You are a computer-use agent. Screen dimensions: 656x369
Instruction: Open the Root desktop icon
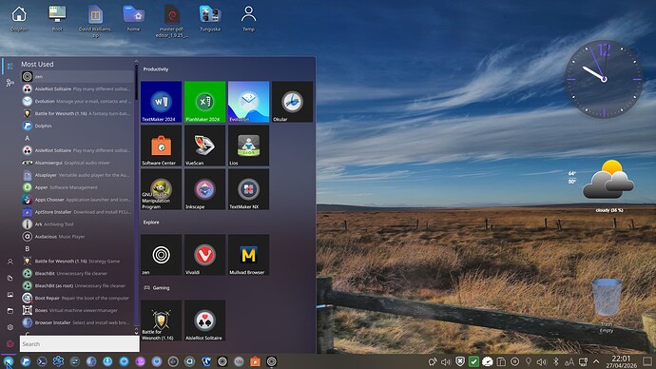point(57,18)
